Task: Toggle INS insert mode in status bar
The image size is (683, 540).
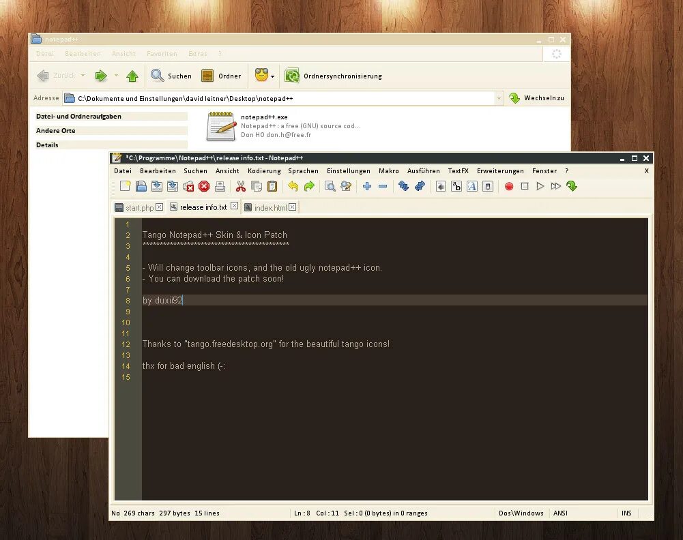Action: click(x=626, y=513)
